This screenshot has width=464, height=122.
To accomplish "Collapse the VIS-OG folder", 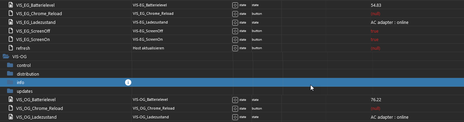I will (x=6, y=56).
